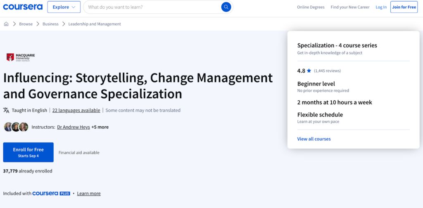The image size is (423, 208).
Task: Click the 4.8 rating value
Action: (x=301, y=71)
